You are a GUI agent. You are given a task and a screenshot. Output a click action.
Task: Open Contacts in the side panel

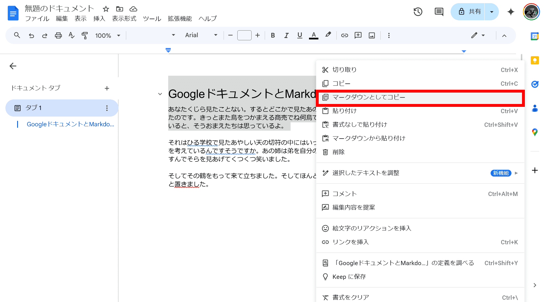pos(535,108)
